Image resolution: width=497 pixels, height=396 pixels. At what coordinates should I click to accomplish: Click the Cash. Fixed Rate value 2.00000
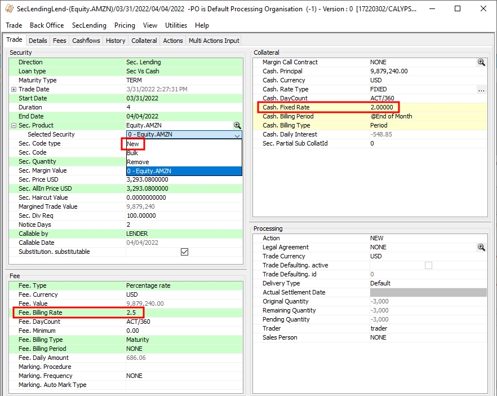pyautogui.click(x=381, y=107)
